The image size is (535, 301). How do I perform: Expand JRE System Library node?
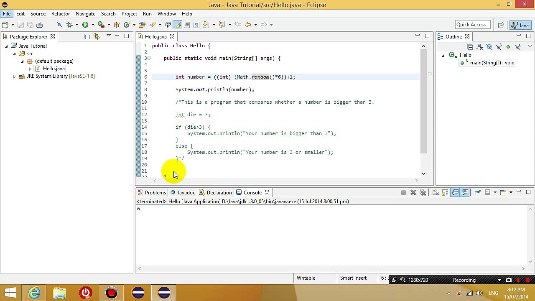[x=14, y=76]
